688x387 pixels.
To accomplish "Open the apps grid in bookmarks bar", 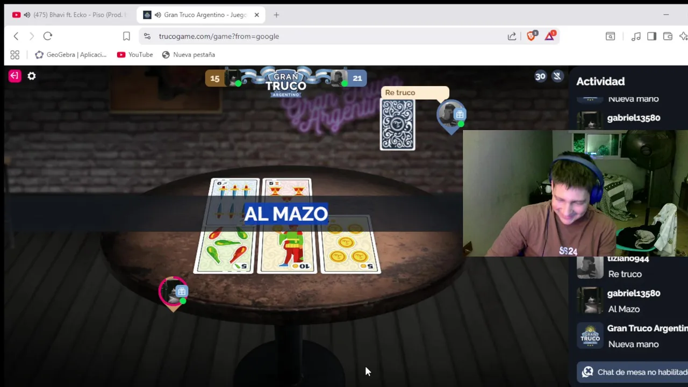I will 15,54.
